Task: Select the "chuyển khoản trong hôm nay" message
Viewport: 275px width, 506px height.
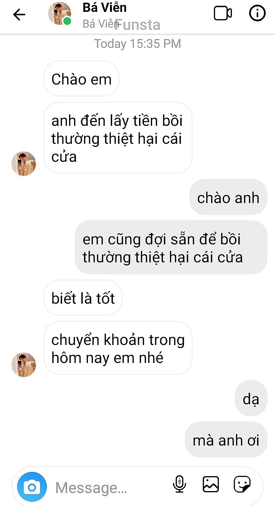Action: [118, 348]
